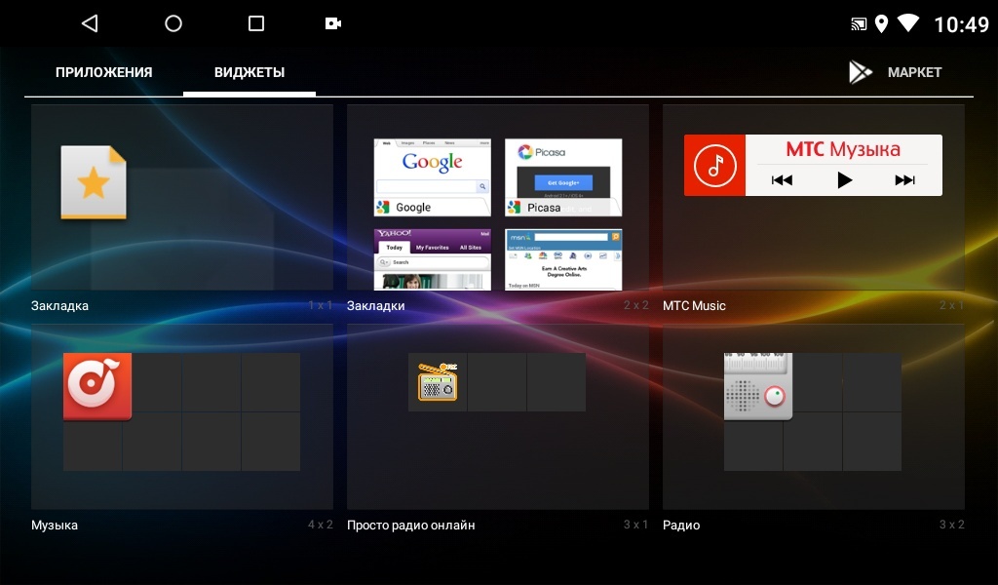Tap the clock showing 10:49
The image size is (998, 585).
point(960,24)
